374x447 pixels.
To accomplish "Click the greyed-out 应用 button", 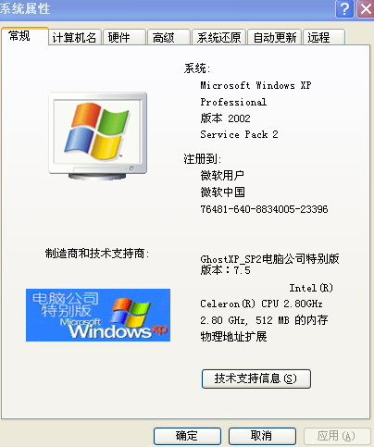I will [337, 436].
